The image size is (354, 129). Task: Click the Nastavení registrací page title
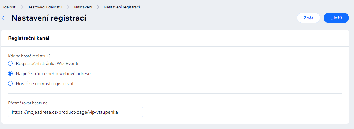(x=49, y=18)
